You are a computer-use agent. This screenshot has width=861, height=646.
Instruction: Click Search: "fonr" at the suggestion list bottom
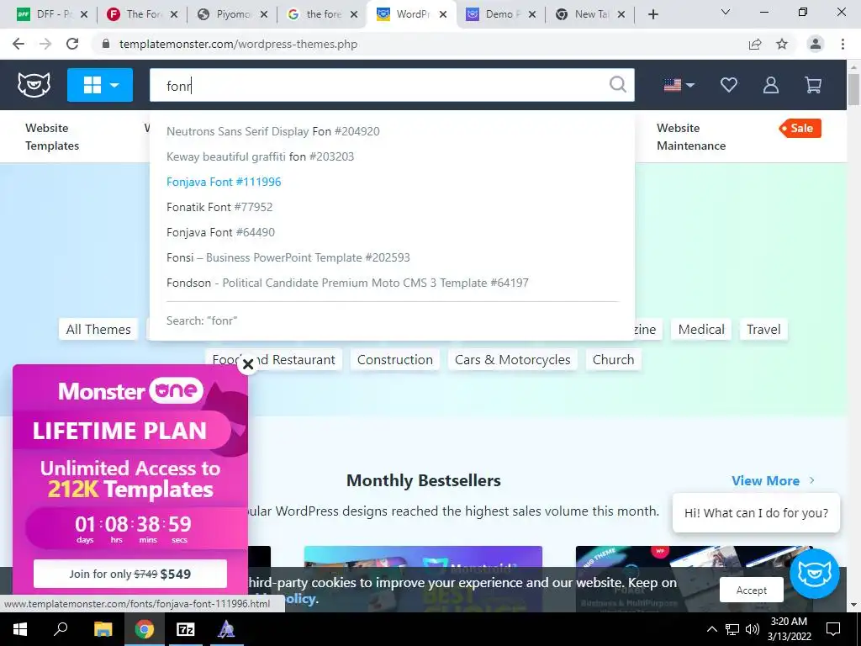pyautogui.click(x=202, y=320)
